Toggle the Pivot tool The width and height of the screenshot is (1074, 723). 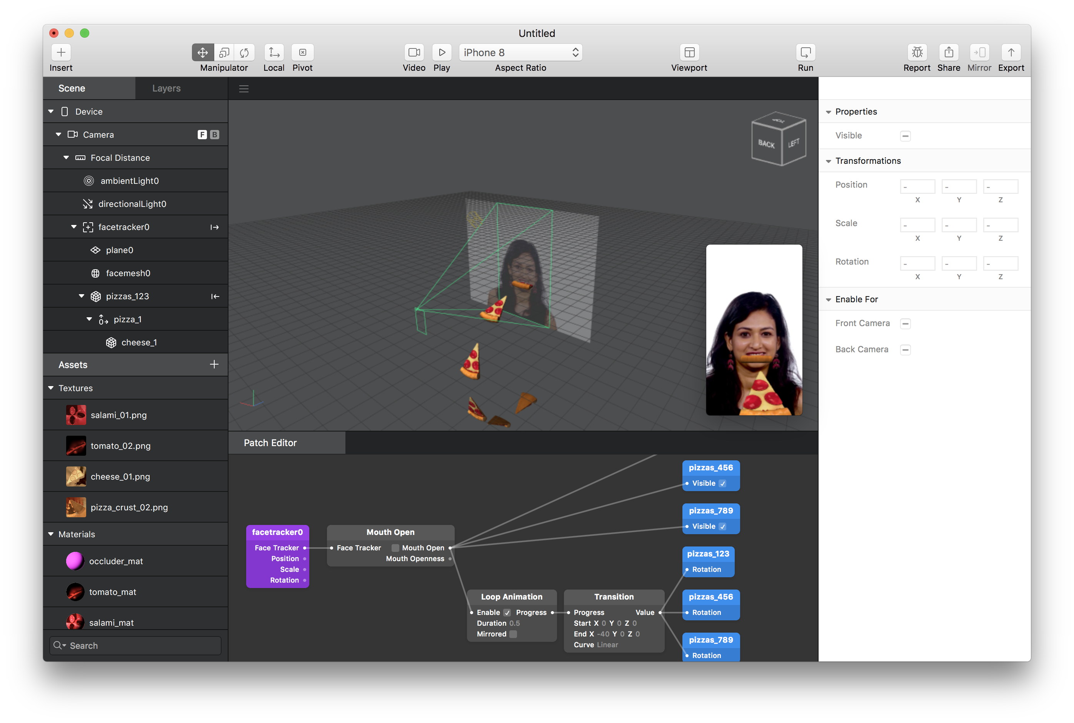(302, 53)
